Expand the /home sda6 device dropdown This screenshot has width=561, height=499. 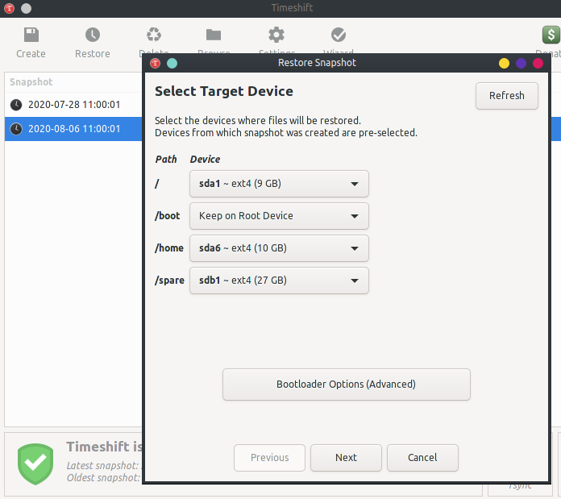coord(279,248)
